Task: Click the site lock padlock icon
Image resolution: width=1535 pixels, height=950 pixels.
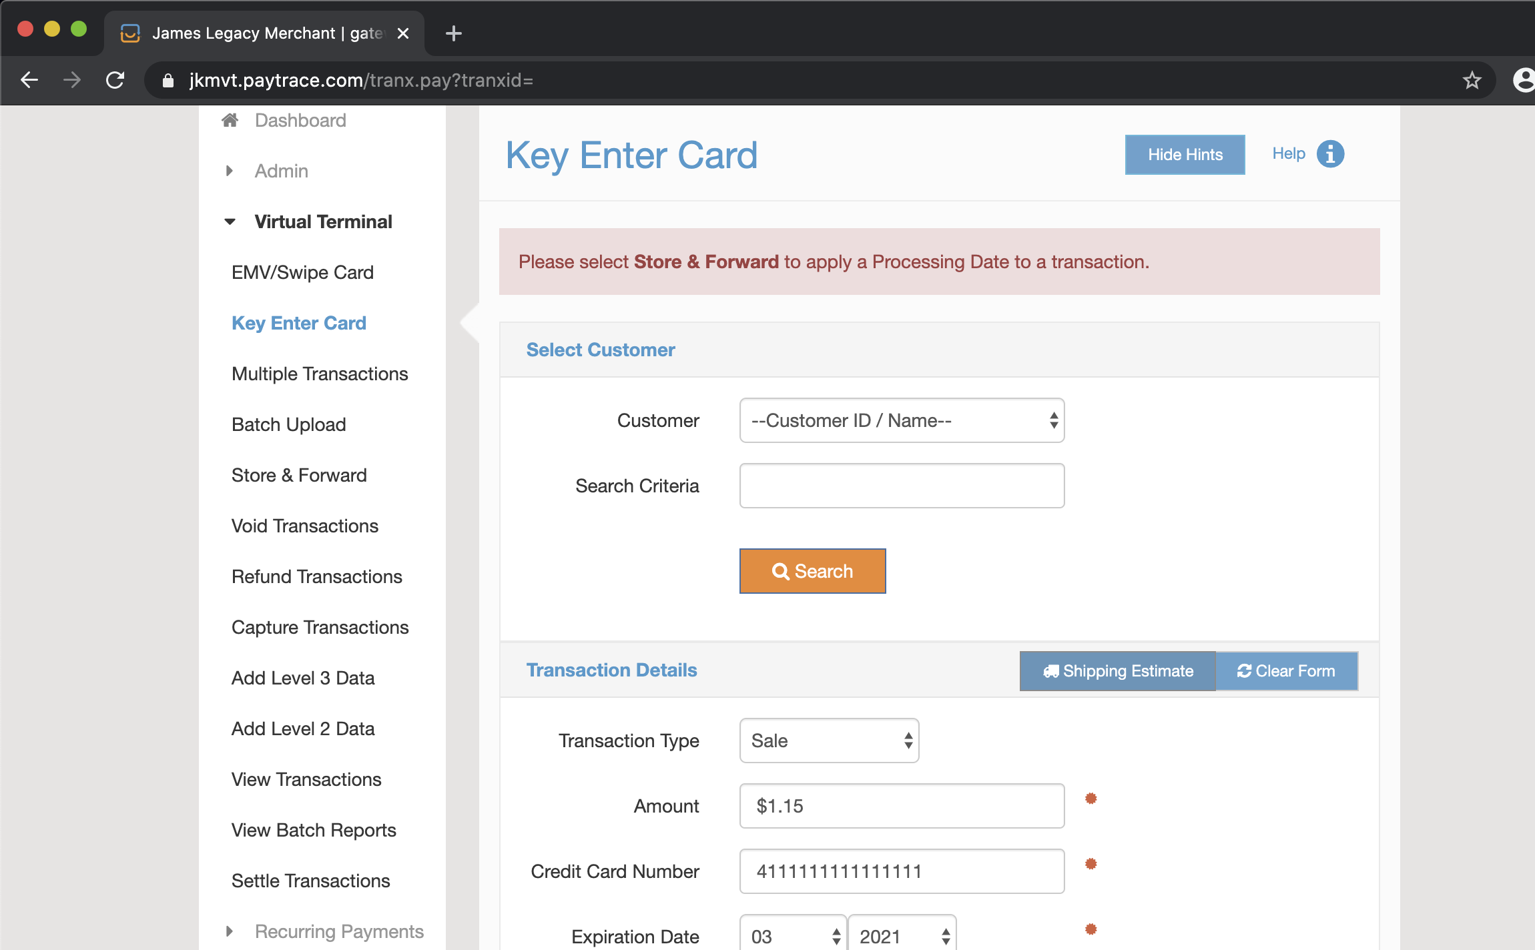Action: pyautogui.click(x=168, y=81)
